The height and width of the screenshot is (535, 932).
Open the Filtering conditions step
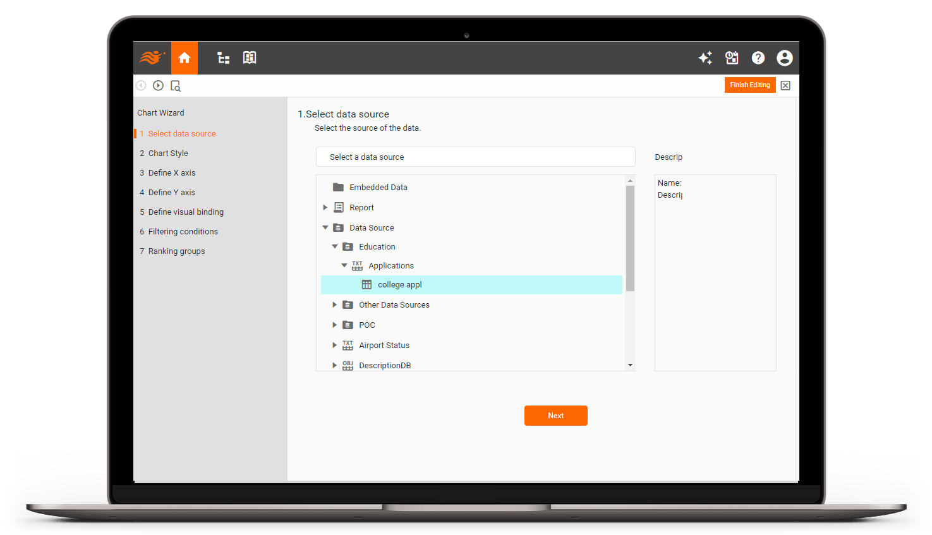pyautogui.click(x=183, y=231)
